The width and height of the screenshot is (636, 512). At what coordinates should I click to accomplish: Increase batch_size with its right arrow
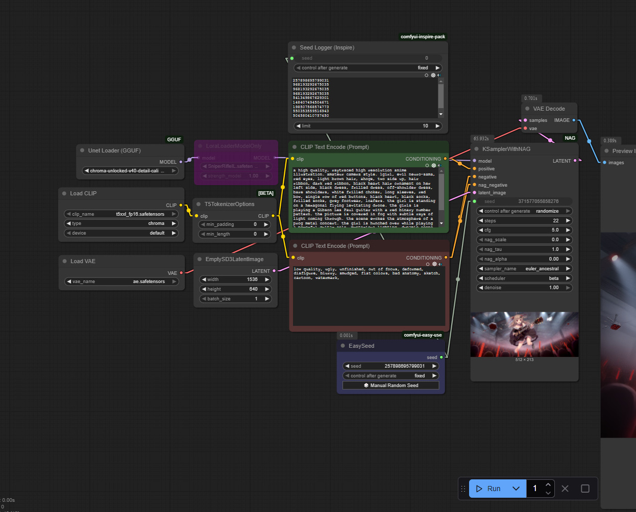click(266, 299)
